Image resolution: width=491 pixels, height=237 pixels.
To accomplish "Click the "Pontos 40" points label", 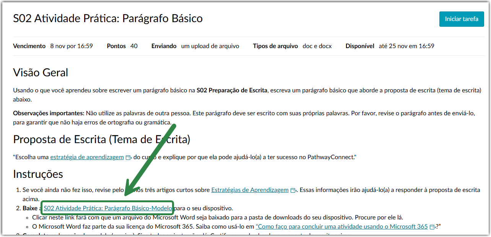I will pyautogui.click(x=123, y=46).
